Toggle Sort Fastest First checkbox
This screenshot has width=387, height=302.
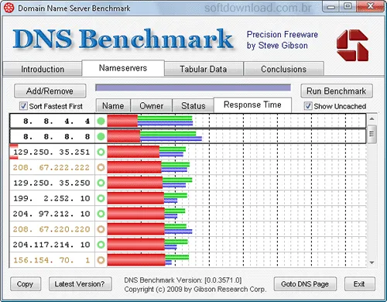(x=23, y=106)
